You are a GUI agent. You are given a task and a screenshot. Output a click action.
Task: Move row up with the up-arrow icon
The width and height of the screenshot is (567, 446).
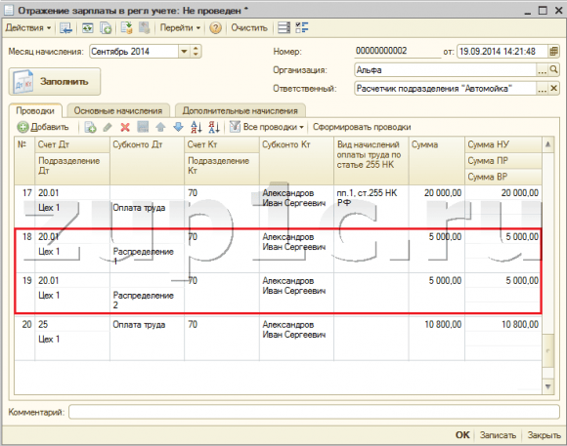(160, 127)
